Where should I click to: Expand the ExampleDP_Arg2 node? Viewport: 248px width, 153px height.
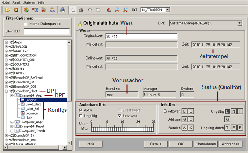[x=12, y=122]
